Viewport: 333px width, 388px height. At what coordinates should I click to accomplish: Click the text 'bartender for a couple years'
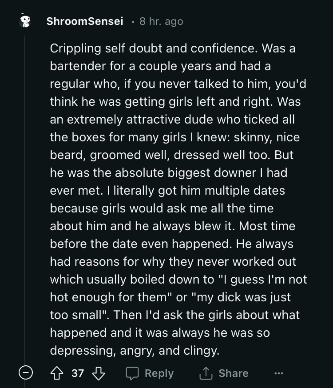(x=131, y=66)
